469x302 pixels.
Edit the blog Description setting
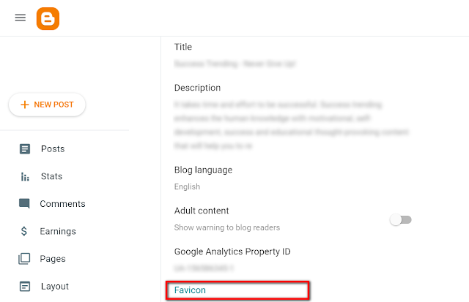[197, 88]
